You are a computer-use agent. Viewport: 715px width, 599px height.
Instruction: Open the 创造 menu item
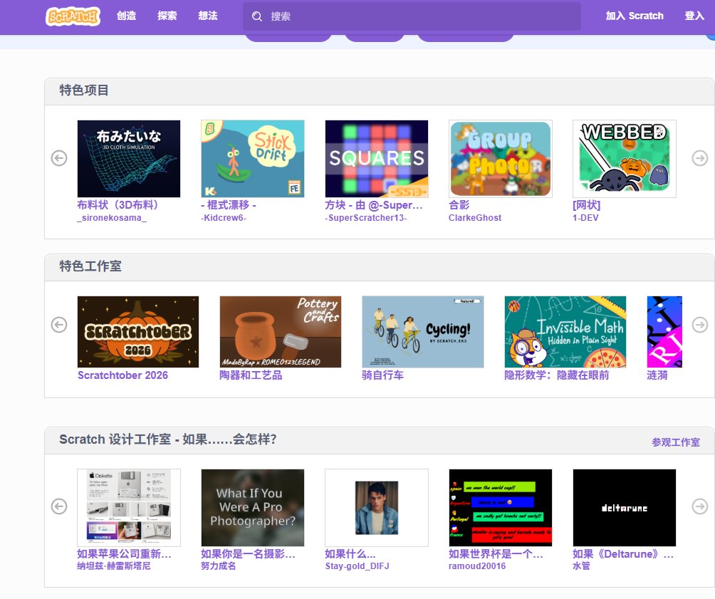126,16
